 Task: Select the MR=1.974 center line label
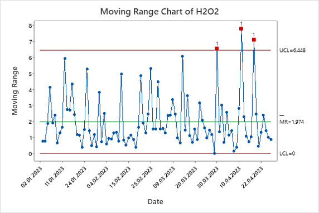pos(292,122)
